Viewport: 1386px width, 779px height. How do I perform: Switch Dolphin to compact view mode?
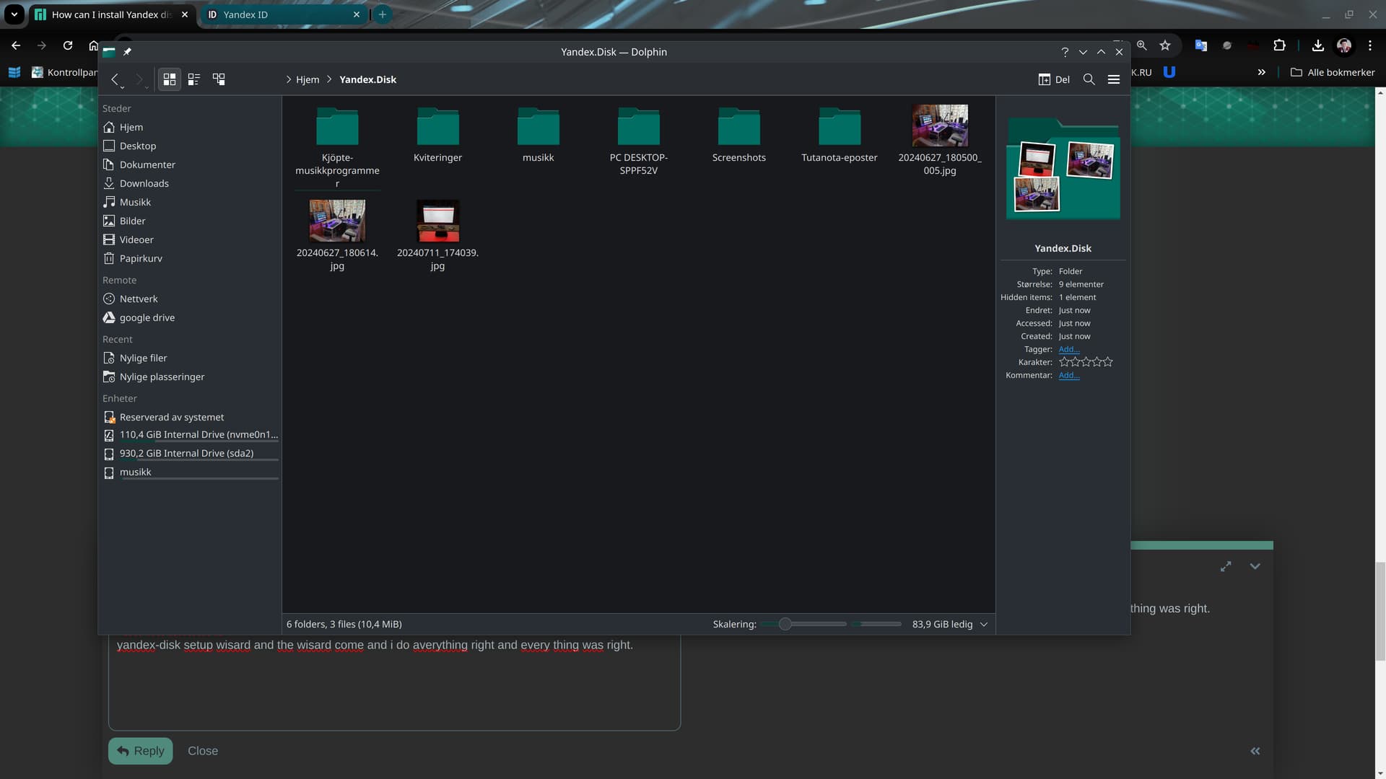(194, 79)
